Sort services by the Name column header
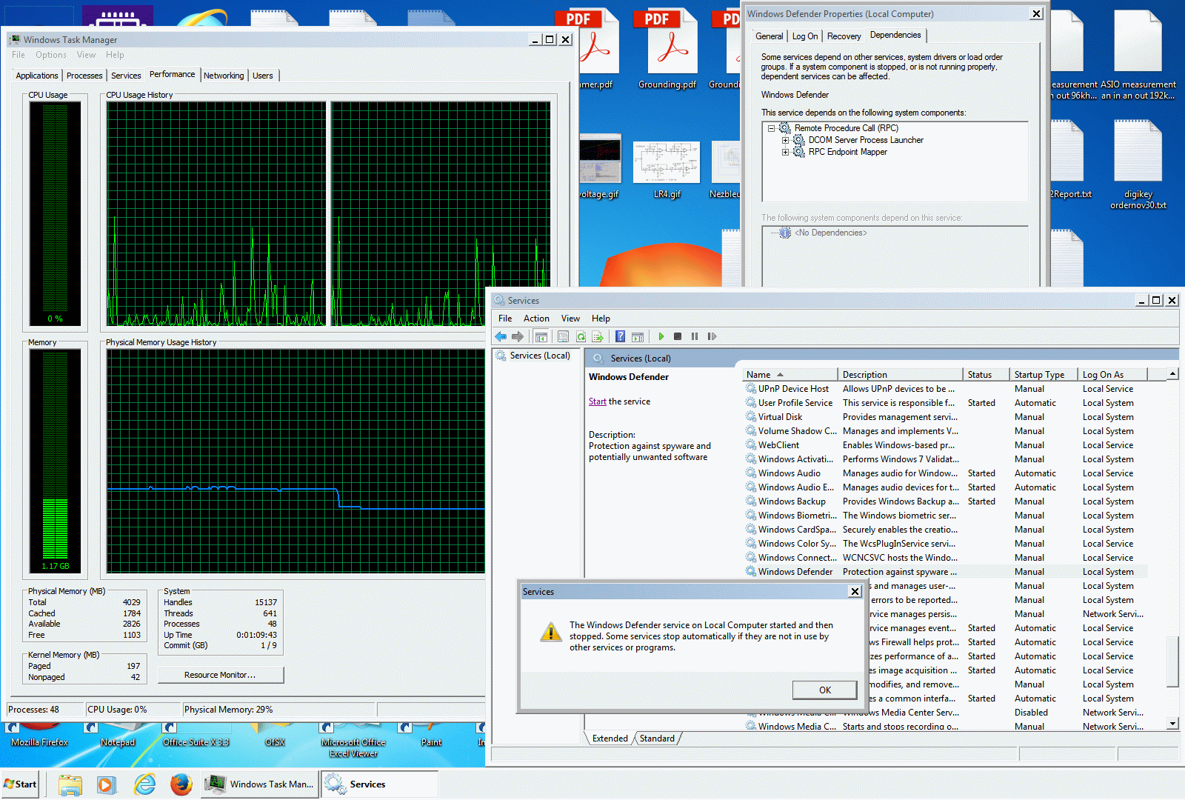 (790, 375)
